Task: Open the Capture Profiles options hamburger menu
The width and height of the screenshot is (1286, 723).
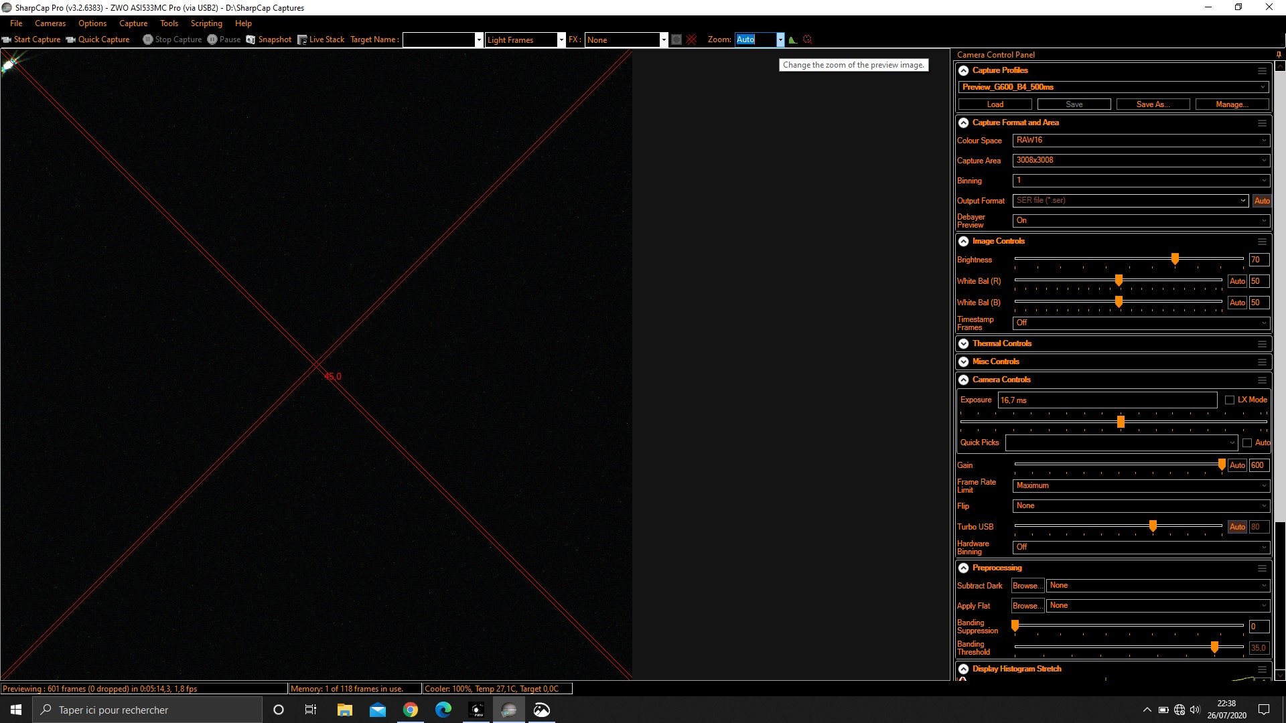Action: click(1262, 71)
